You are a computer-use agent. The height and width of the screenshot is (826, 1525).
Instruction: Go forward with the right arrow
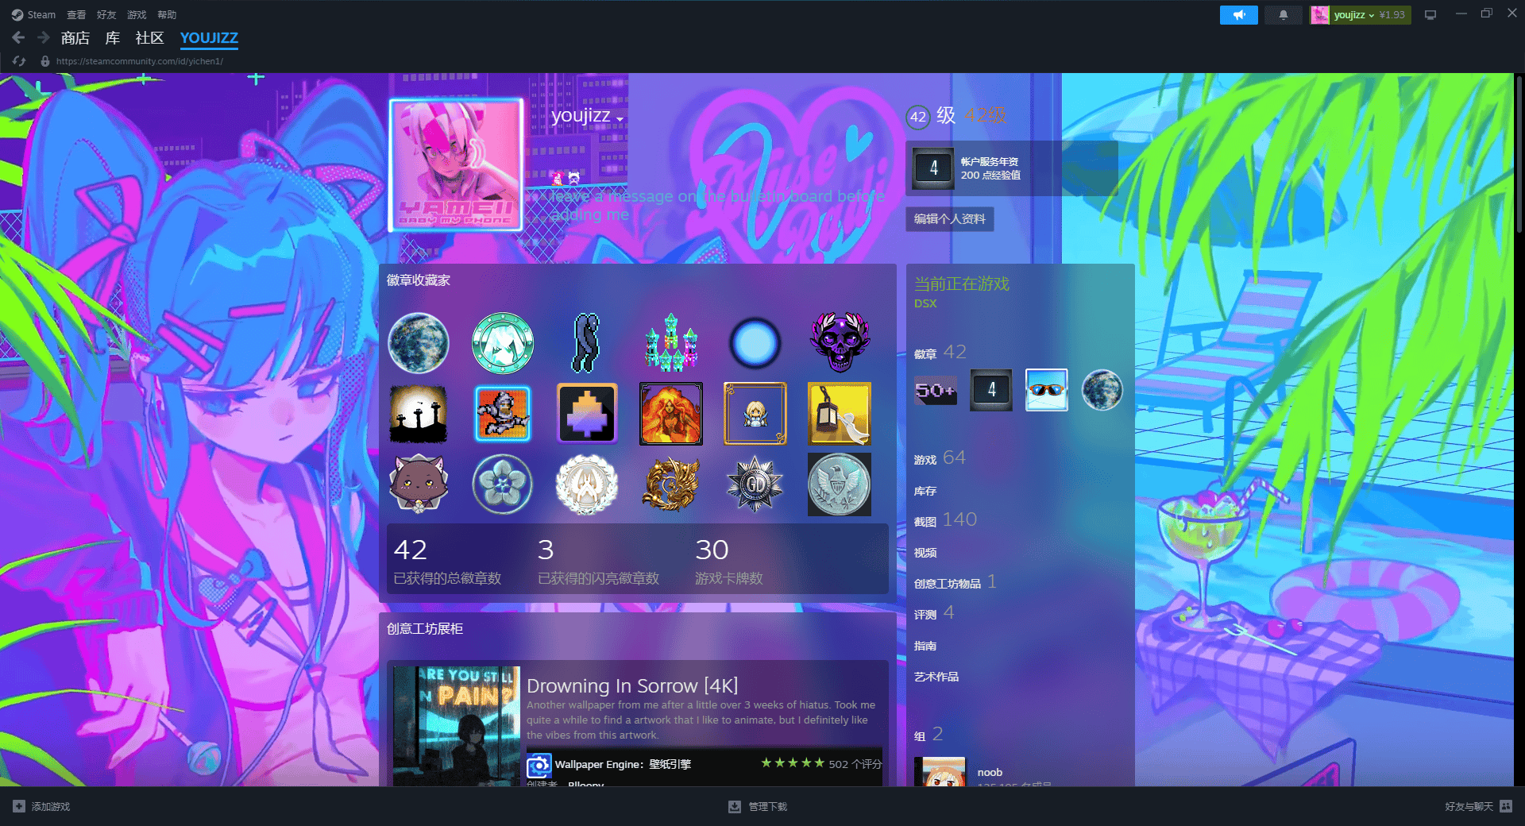44,37
